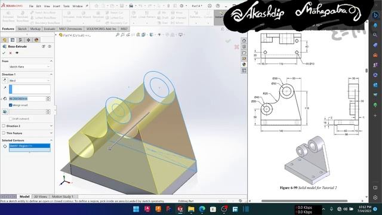The image size is (382, 215).
Task: Expand the Direction 2 section chevron
Action: tap(51, 126)
